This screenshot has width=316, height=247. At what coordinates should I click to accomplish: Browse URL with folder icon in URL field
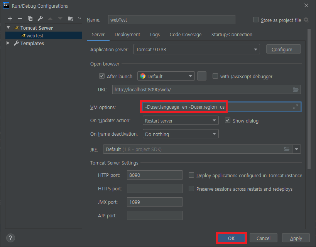tap(296, 89)
